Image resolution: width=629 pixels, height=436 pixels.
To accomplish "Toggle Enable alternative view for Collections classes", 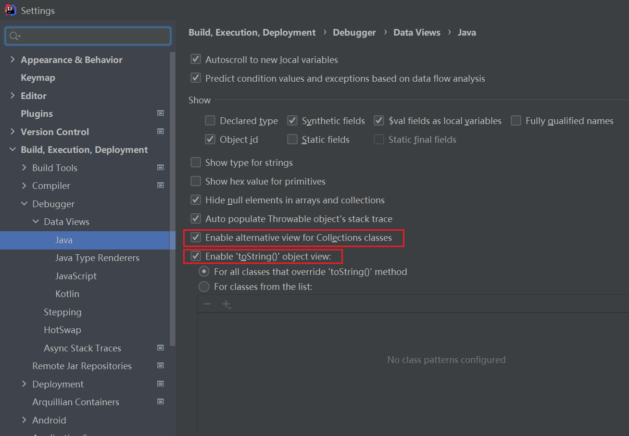I will (x=196, y=237).
